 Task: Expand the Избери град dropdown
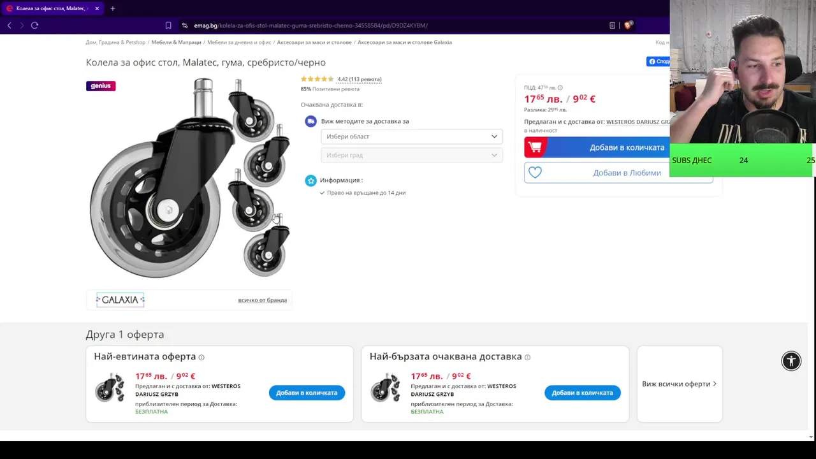tap(412, 155)
